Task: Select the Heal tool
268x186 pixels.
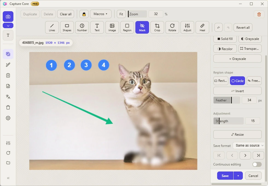Action: (x=202, y=27)
